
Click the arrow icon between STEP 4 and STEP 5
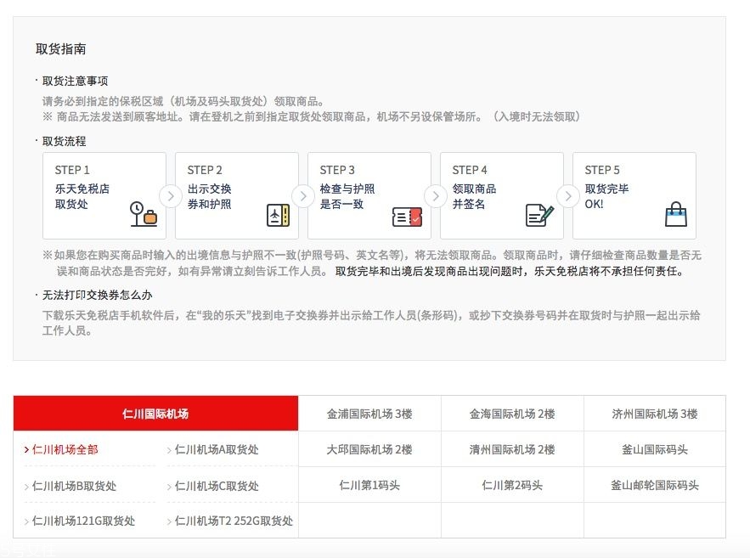(x=568, y=195)
